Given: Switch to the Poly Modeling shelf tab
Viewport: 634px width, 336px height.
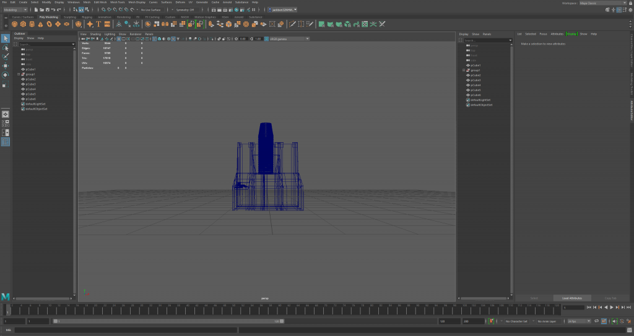Looking at the screenshot, I should [48, 17].
